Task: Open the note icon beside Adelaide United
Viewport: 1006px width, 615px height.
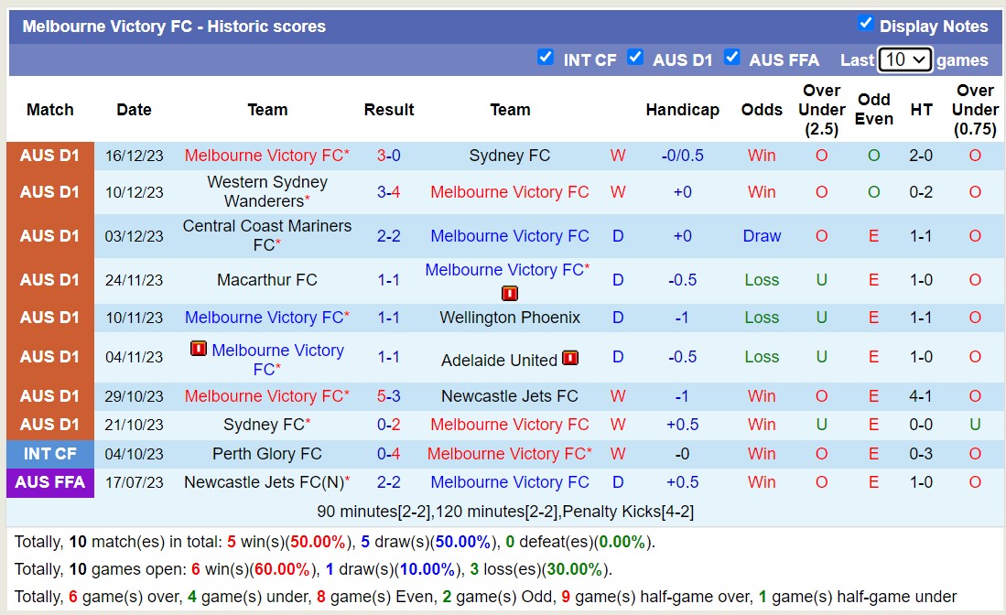Action: click(570, 359)
